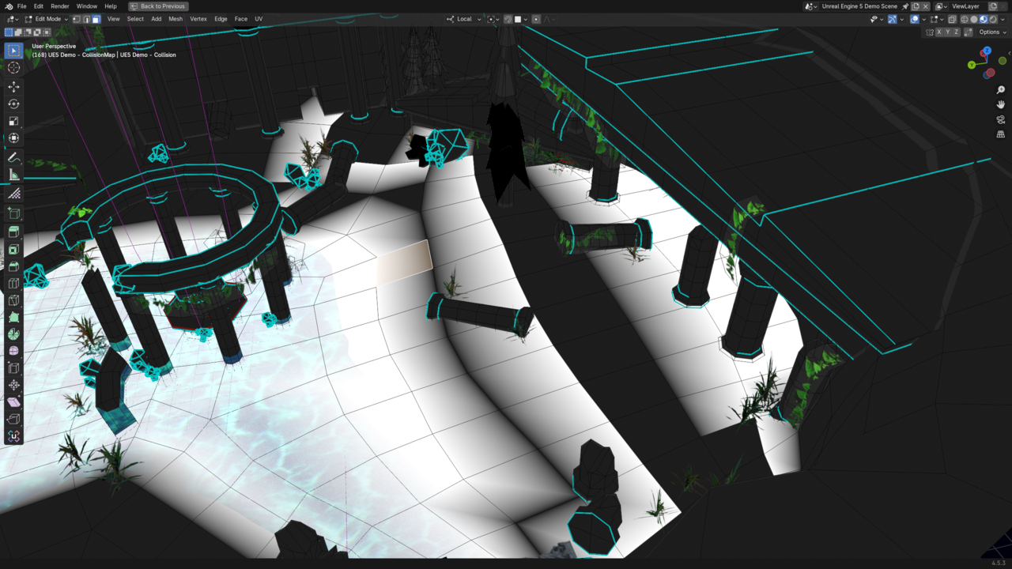Expand the gizmo settings dropdown arrow
This screenshot has width=1012, height=569.
click(x=901, y=19)
